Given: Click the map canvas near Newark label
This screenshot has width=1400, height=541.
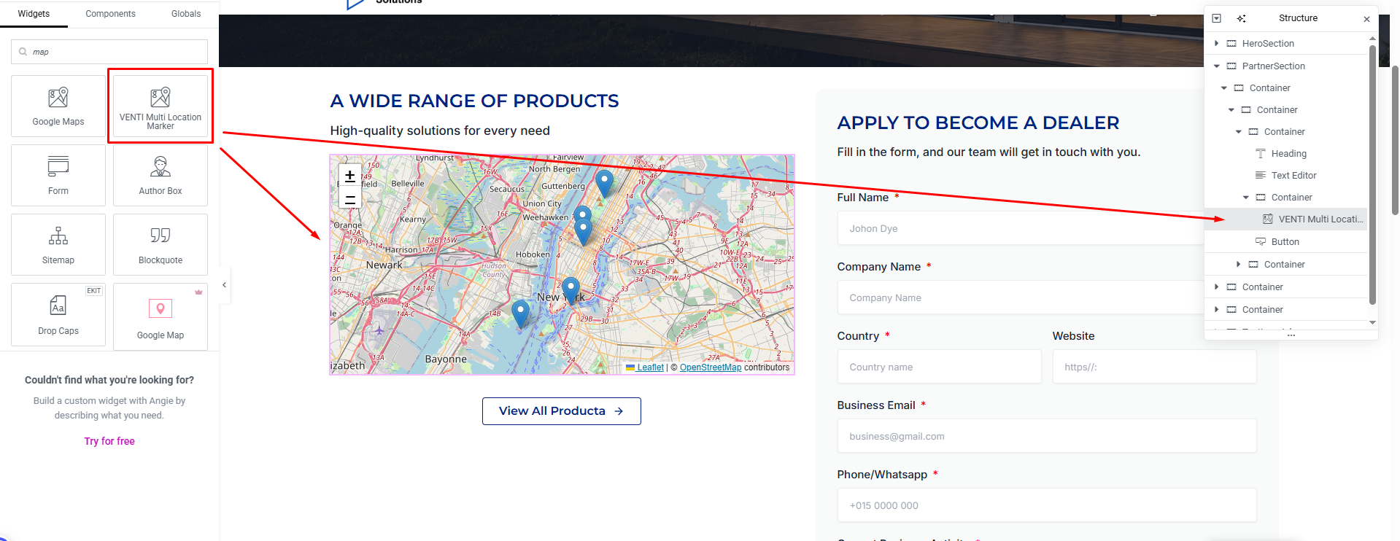Looking at the screenshot, I should coord(384,265).
